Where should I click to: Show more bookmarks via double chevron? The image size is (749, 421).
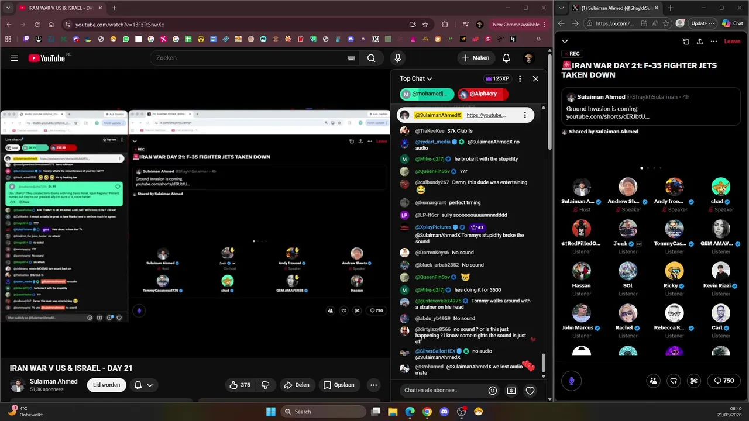[x=538, y=39]
